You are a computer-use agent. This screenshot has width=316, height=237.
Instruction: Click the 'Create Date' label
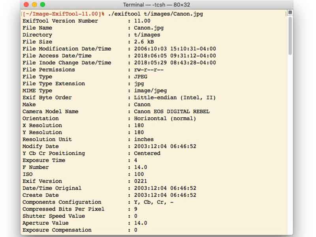click(41, 195)
